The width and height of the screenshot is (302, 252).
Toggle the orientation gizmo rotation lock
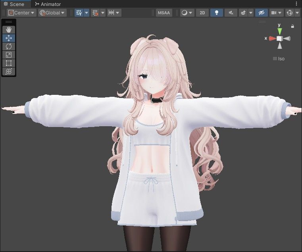click(x=292, y=26)
